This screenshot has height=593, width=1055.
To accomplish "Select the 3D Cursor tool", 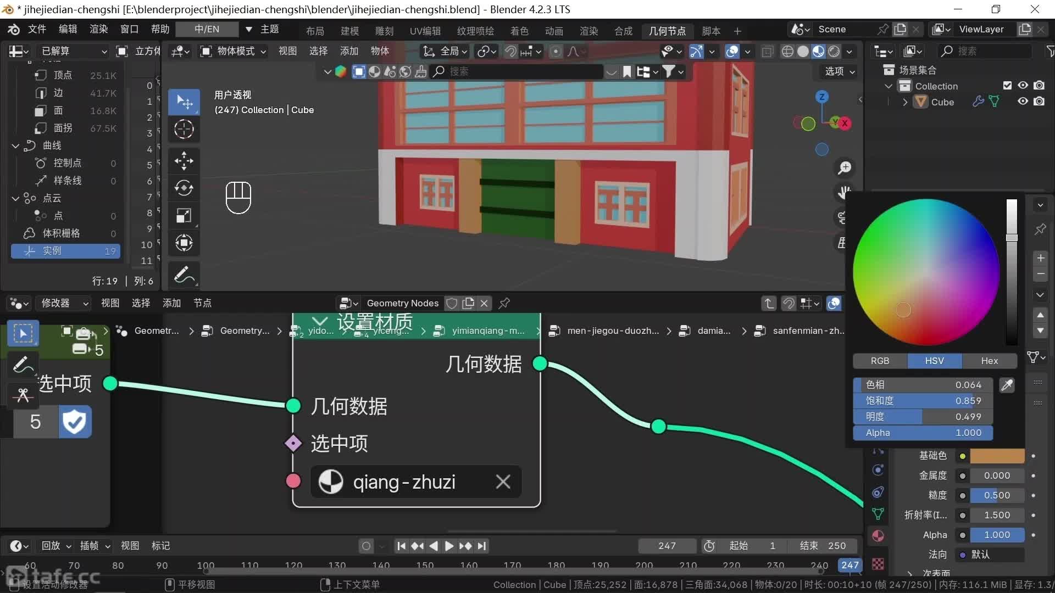I will tap(184, 130).
